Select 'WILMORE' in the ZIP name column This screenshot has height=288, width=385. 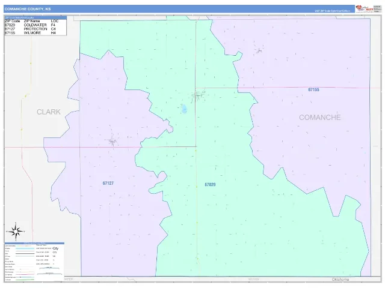[32, 33]
